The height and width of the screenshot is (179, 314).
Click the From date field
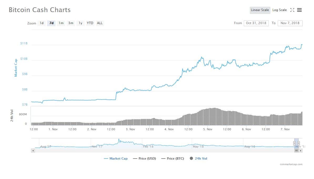click(x=256, y=23)
